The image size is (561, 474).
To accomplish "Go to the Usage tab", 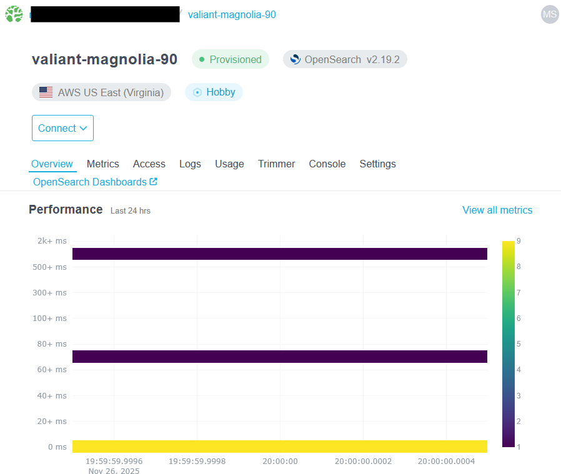I will click(x=229, y=164).
